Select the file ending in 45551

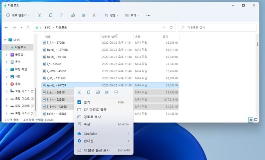(110, 71)
